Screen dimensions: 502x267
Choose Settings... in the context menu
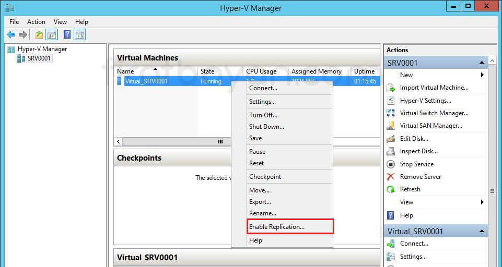click(x=282, y=102)
